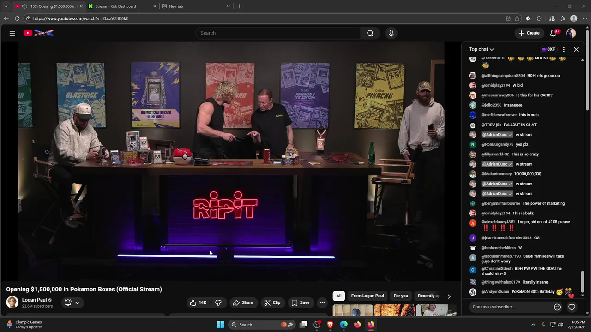Image resolution: width=591 pixels, height=332 pixels.
Task: Click the browser address bar URL
Action: click(x=81, y=18)
